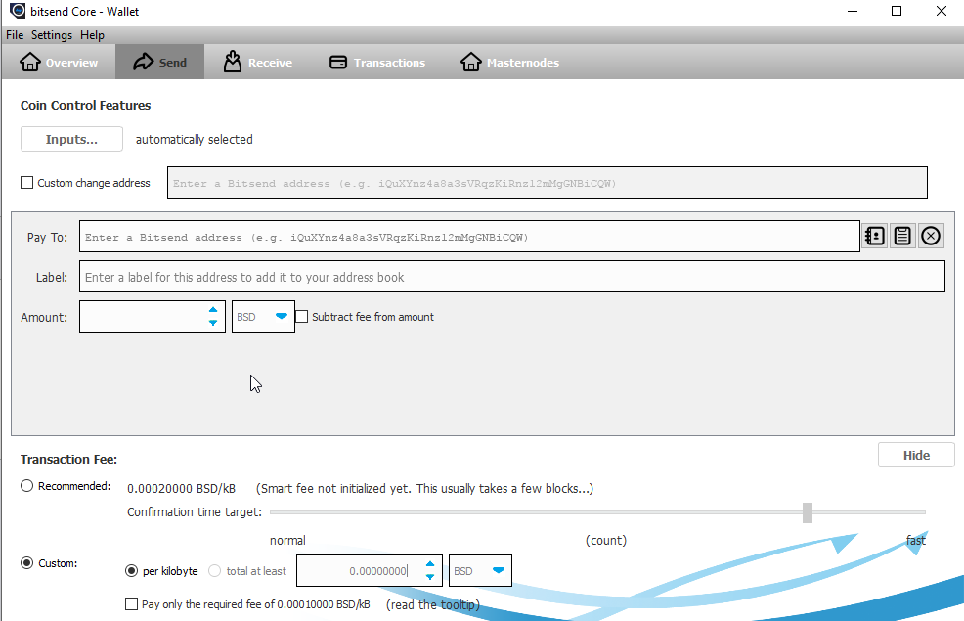964x621 pixels.
Task: Click the Send arrow icon
Action: pos(144,62)
